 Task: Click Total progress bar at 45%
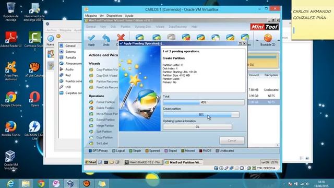click(x=204, y=102)
